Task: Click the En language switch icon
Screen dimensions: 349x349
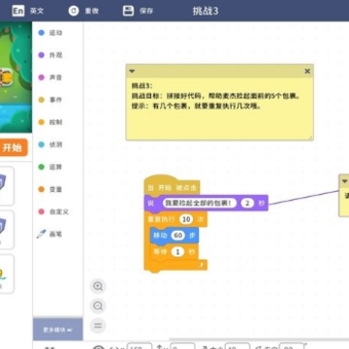Action: 18,11
